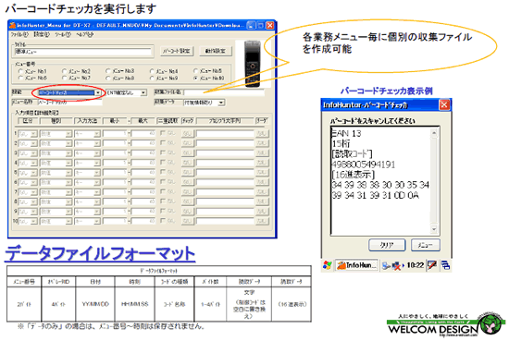Viewport: 509px width, 341px height.
Task: Open the input panel pen icon
Action: (432, 265)
